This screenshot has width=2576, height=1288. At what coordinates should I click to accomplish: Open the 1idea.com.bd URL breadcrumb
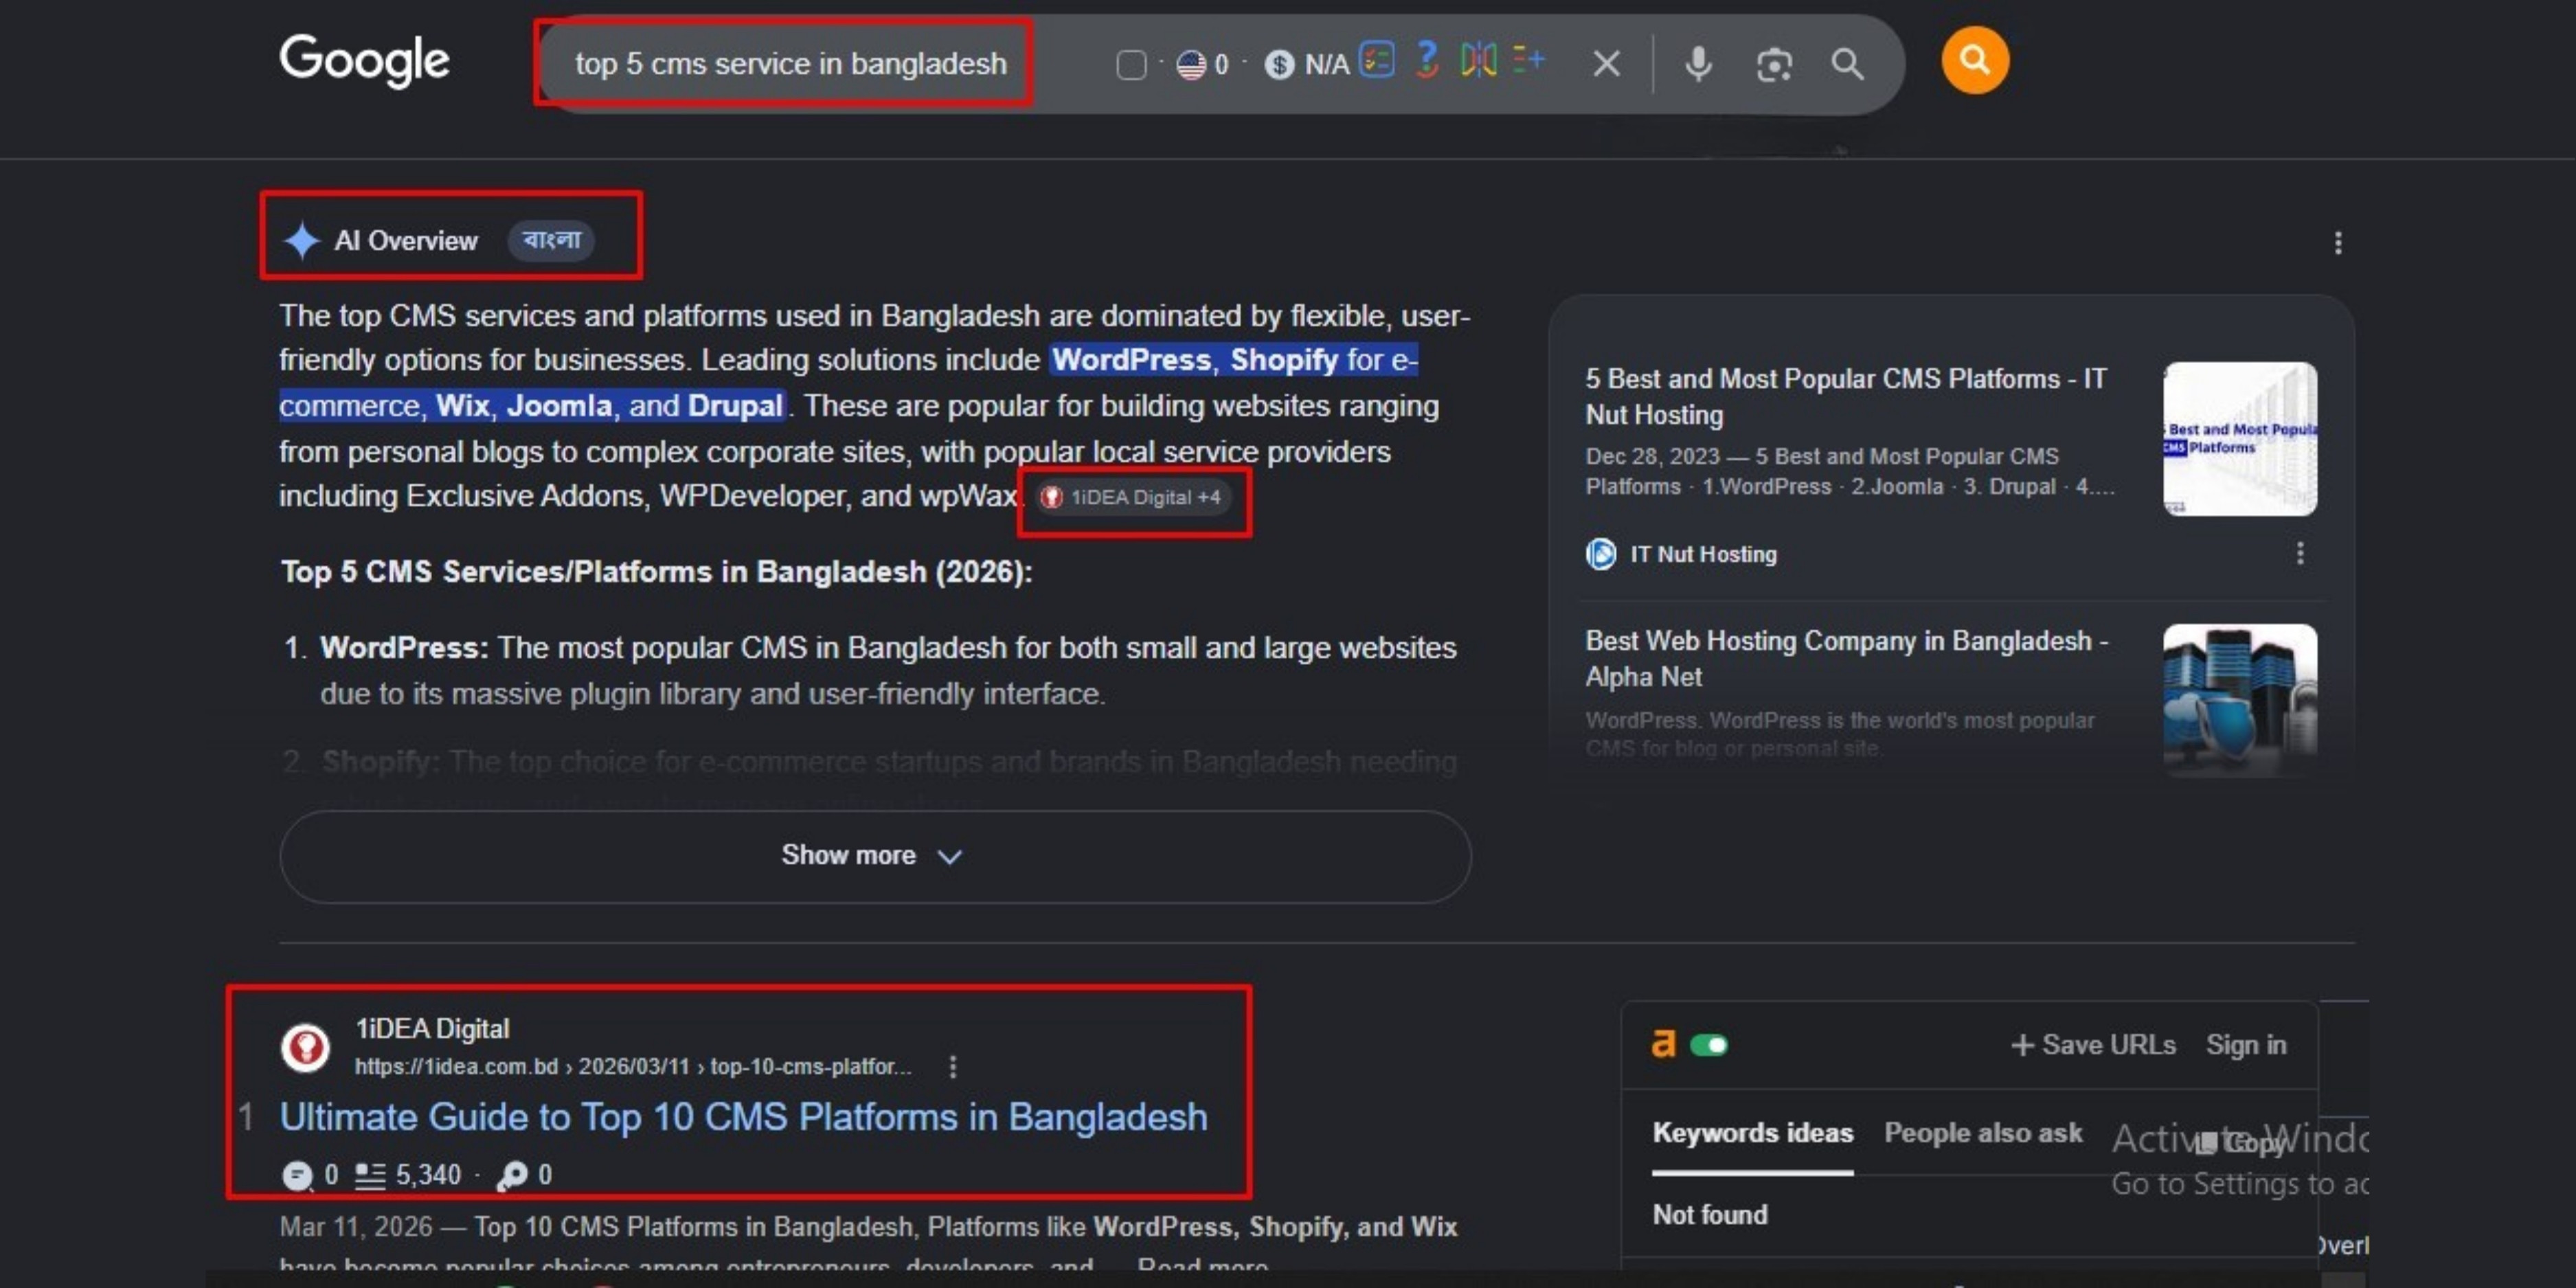tap(633, 1067)
